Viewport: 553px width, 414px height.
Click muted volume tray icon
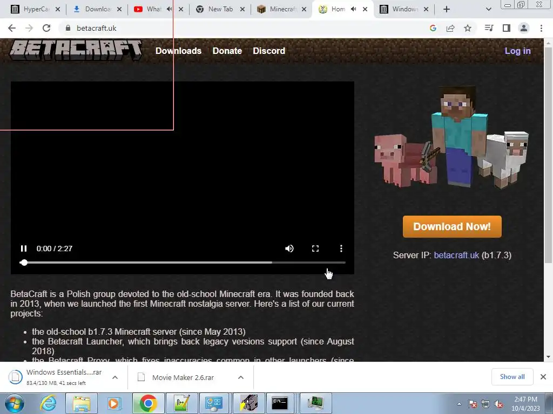(498, 404)
